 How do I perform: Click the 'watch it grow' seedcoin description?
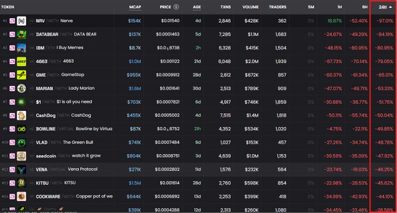(x=86, y=156)
